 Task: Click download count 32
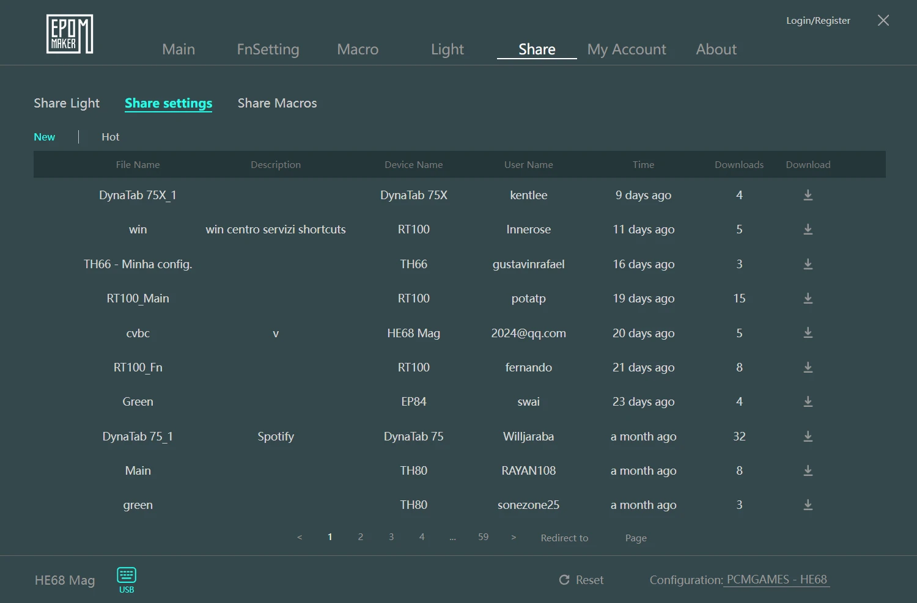(x=739, y=436)
